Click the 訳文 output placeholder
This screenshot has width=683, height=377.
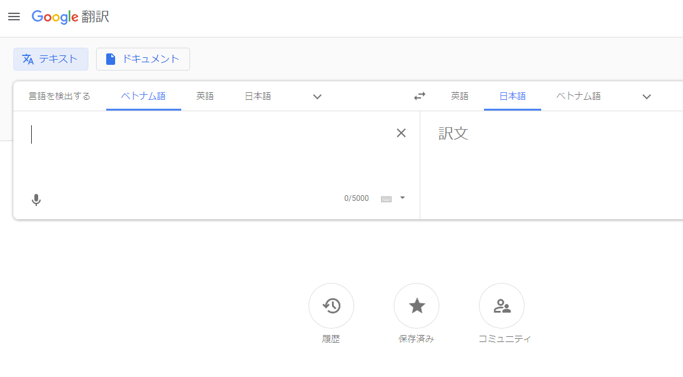tap(453, 134)
